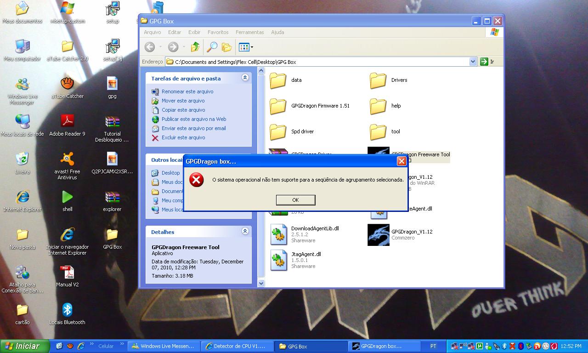Open the Views mode dropdown in toolbar
Screen dimensions: 588x353
coord(246,47)
